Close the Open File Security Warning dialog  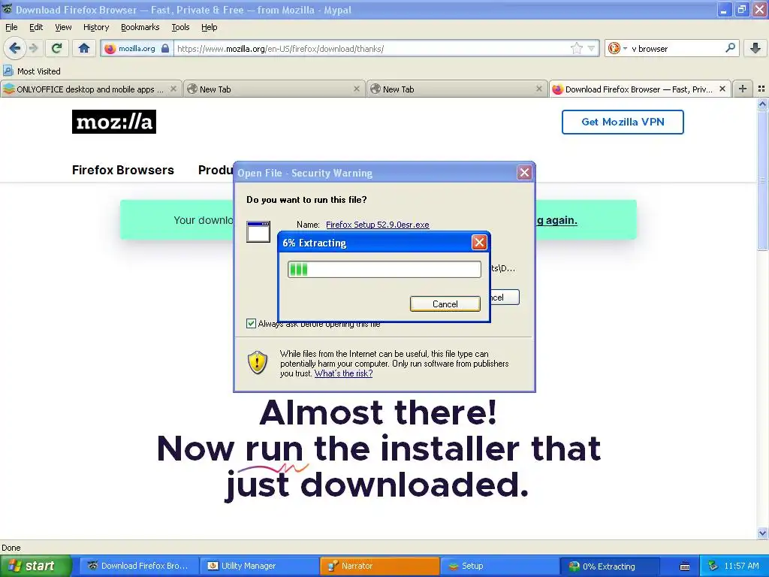click(524, 172)
